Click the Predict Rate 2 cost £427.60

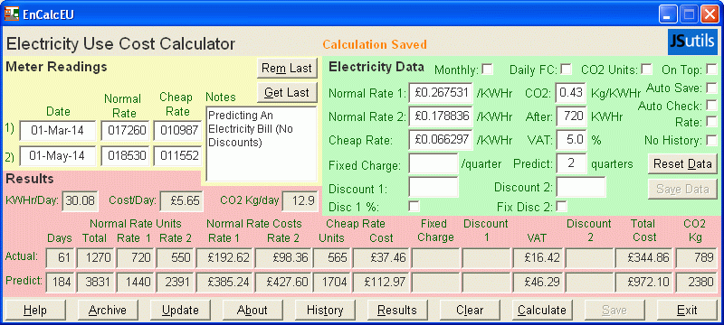[283, 282]
